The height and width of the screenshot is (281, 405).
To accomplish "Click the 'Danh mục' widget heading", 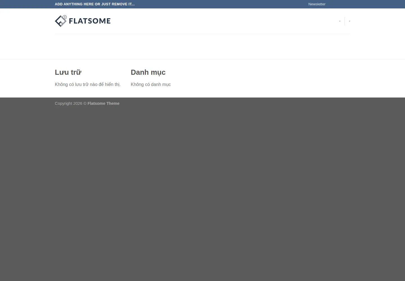I will pos(148,72).
